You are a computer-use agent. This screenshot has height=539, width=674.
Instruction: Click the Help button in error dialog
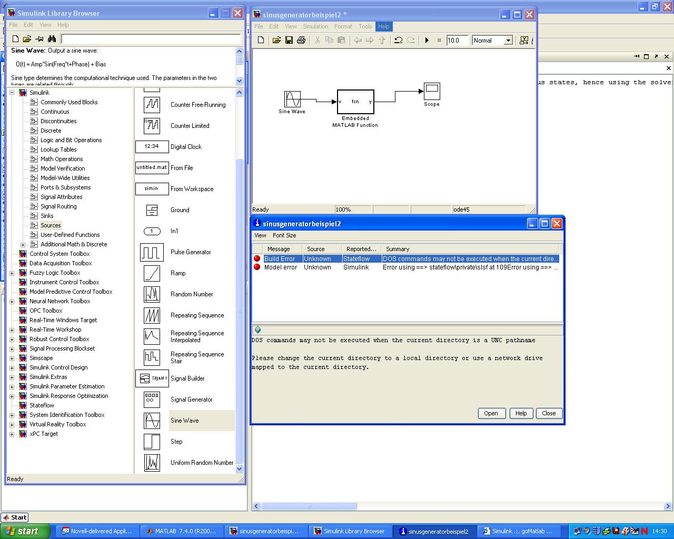(521, 413)
